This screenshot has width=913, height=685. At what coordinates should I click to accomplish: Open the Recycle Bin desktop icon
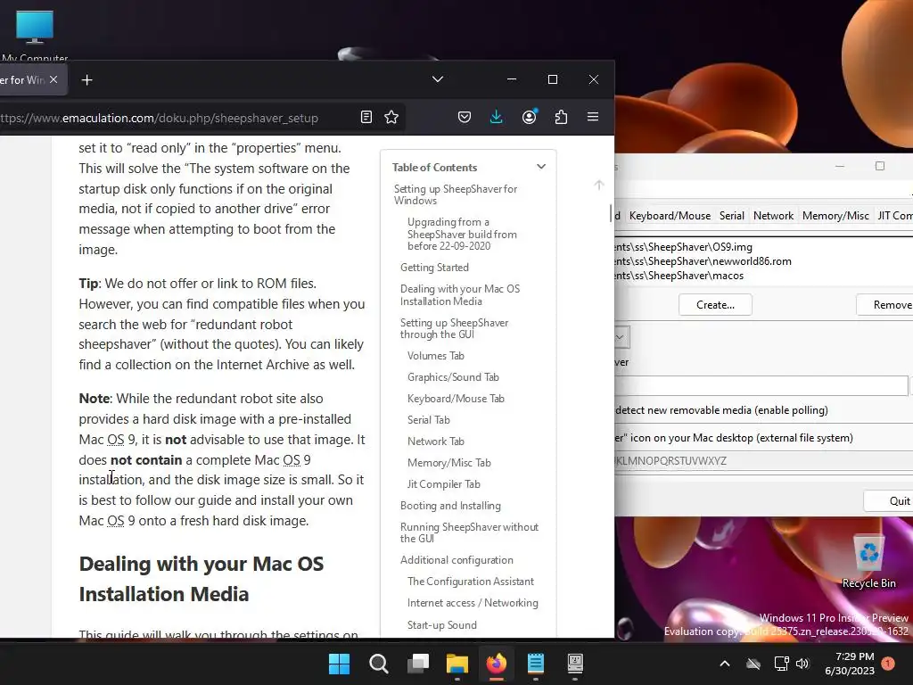[868, 562]
